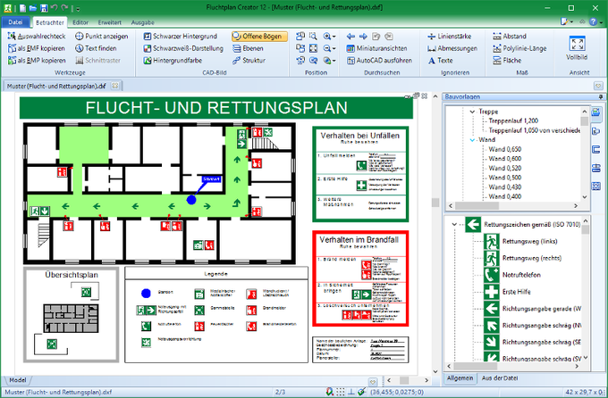Open the Ebenen layers dialog
Viewport: 608px width, 398px height.
249,48
